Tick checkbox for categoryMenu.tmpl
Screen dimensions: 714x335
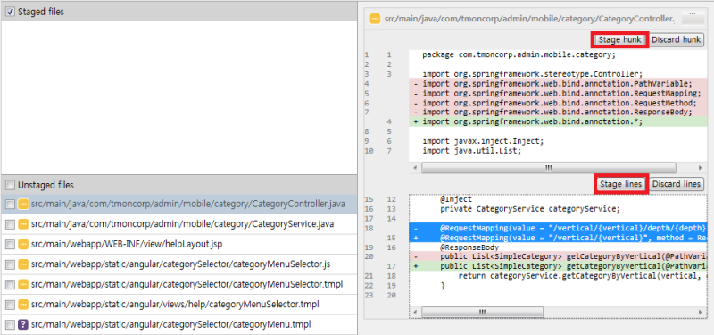[x=10, y=324]
